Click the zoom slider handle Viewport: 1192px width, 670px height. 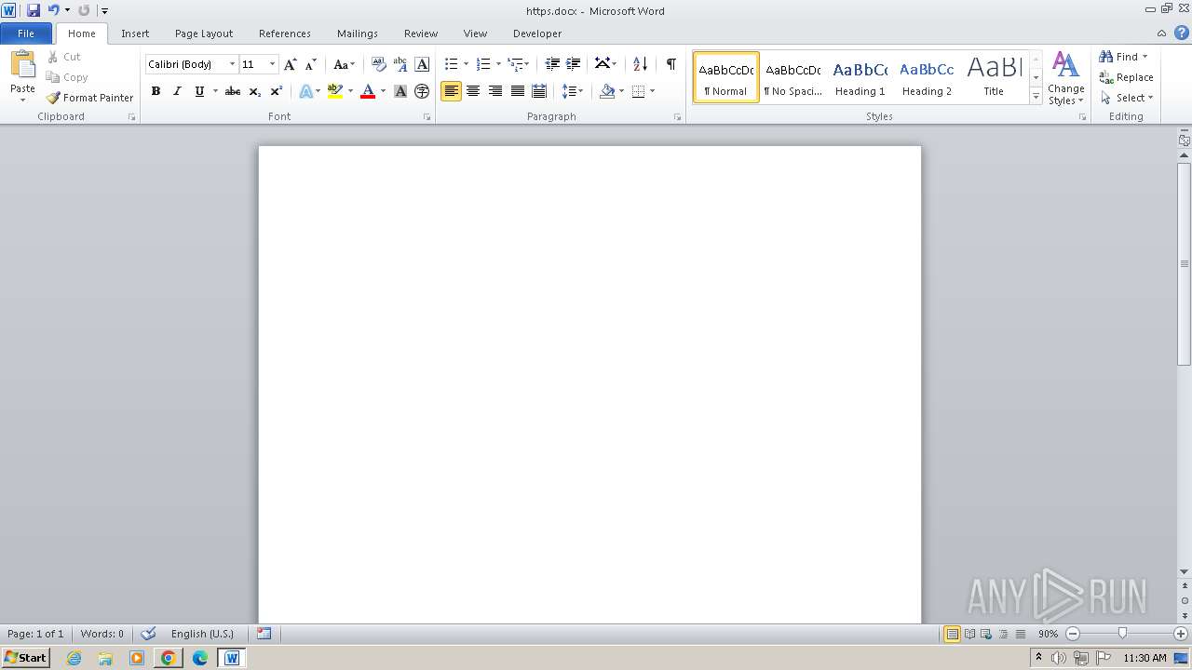pos(1122,634)
